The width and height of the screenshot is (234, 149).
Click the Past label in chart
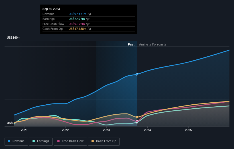point(131,44)
